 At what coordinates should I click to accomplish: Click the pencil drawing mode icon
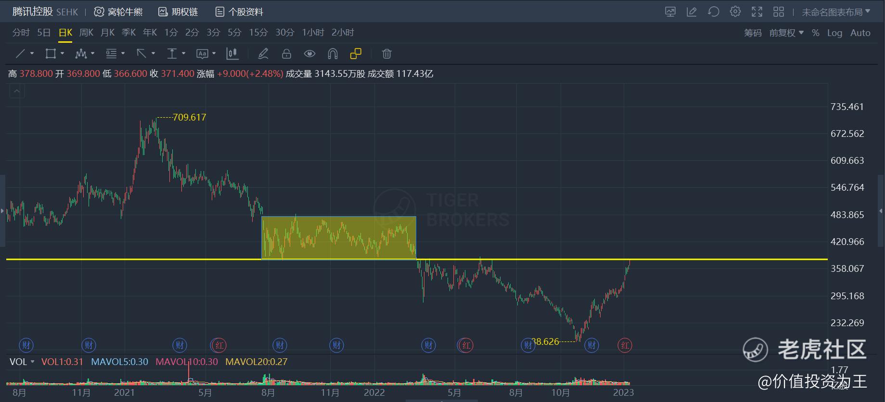(x=263, y=54)
